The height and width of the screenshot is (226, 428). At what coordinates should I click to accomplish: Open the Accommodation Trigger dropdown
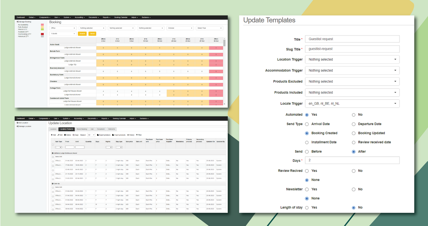[352, 71]
